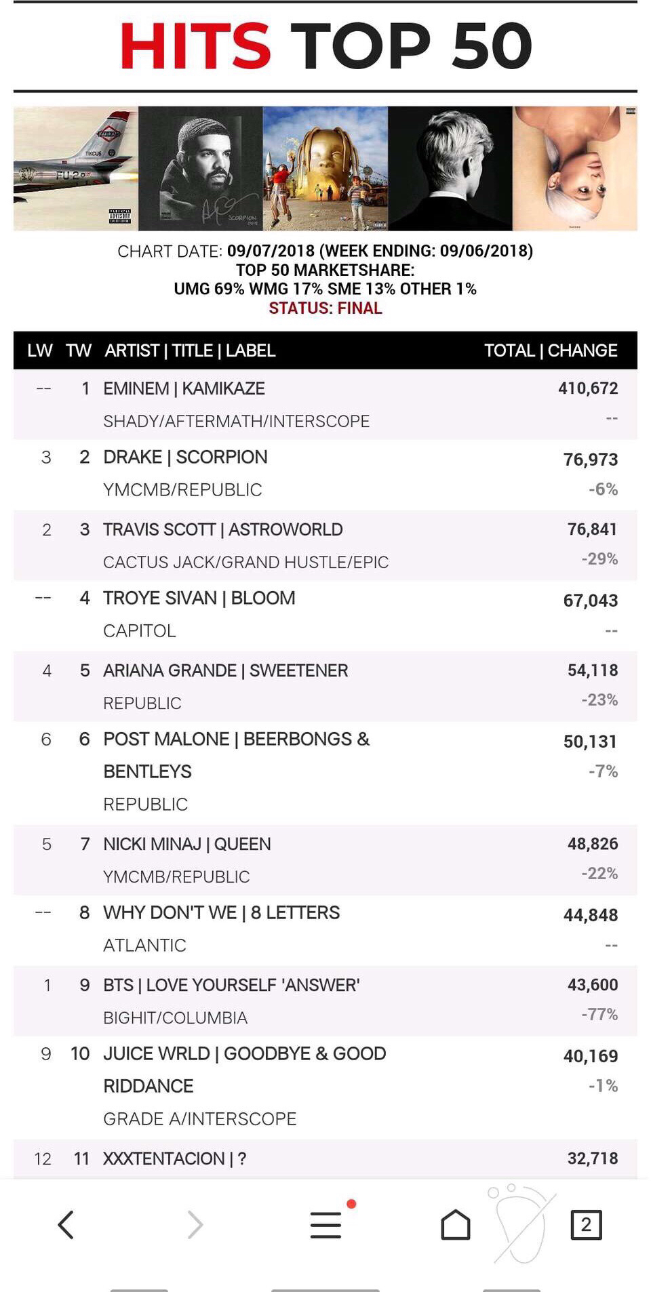Open WHY DON'T WE | 8 LETTERS entry

click(221, 912)
